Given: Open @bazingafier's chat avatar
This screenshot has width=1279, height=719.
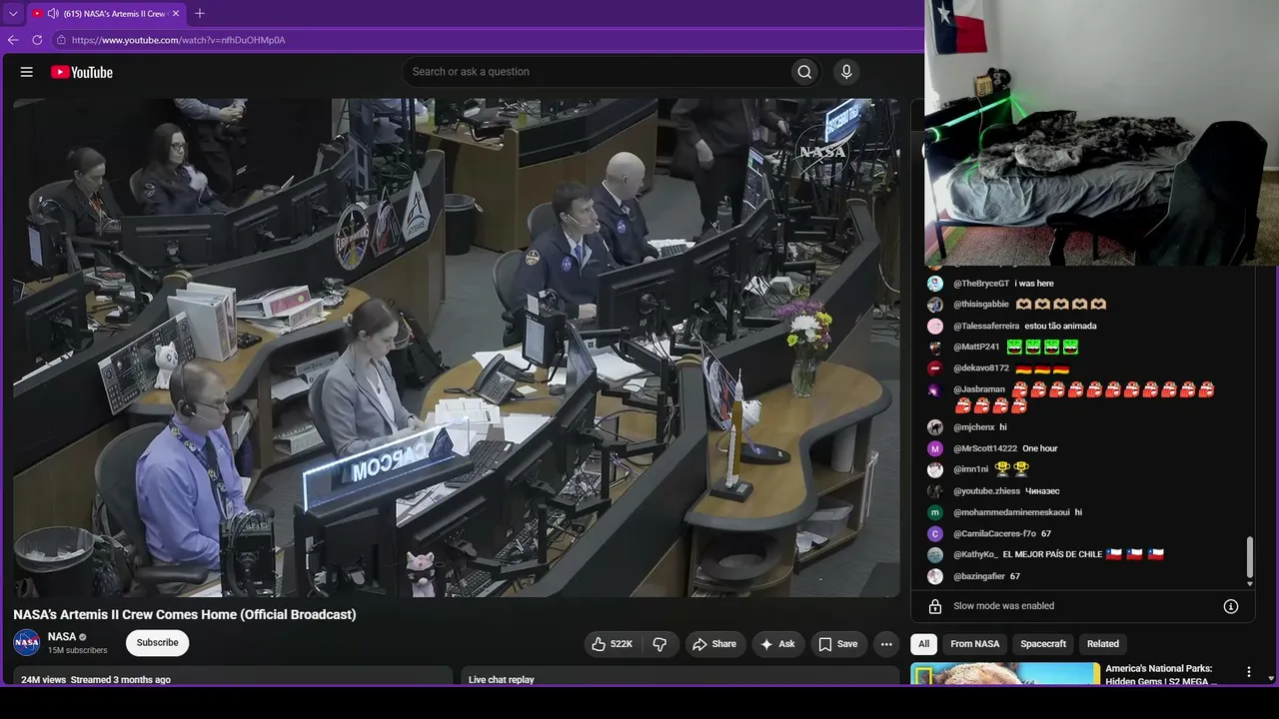Looking at the screenshot, I should (935, 576).
